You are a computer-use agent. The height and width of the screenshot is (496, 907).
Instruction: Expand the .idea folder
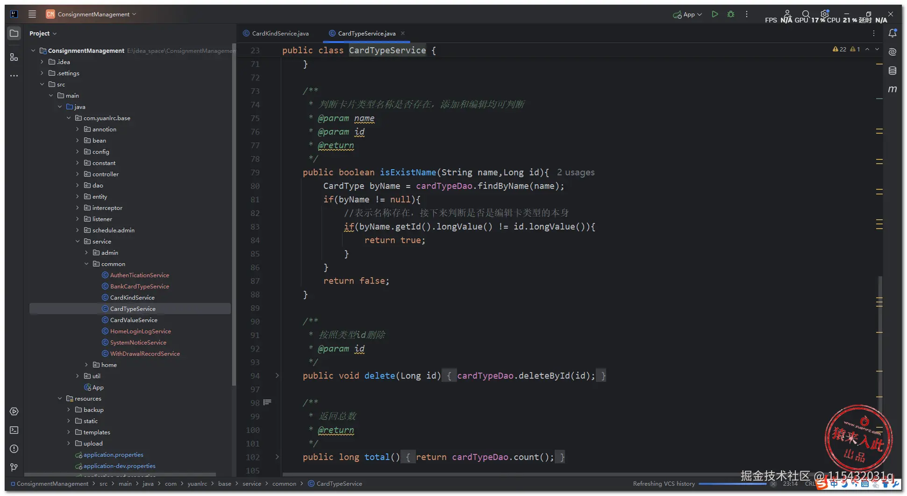pos(42,62)
